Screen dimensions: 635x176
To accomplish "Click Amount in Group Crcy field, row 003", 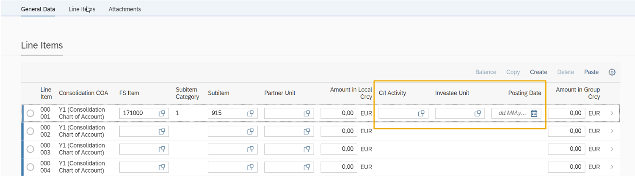I will [566, 149].
